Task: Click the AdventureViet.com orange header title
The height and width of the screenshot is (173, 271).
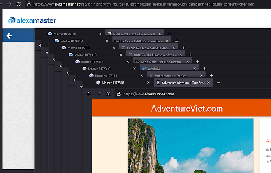Action: click(187, 109)
